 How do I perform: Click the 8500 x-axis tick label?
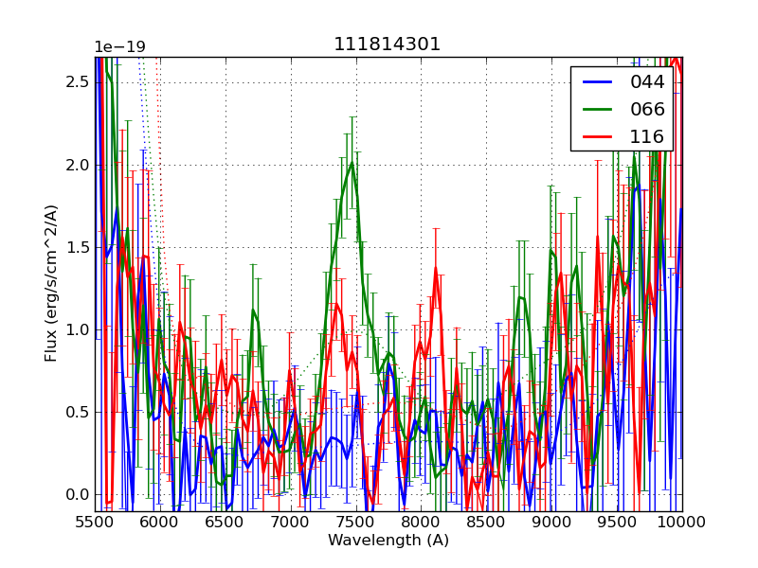pos(487,522)
